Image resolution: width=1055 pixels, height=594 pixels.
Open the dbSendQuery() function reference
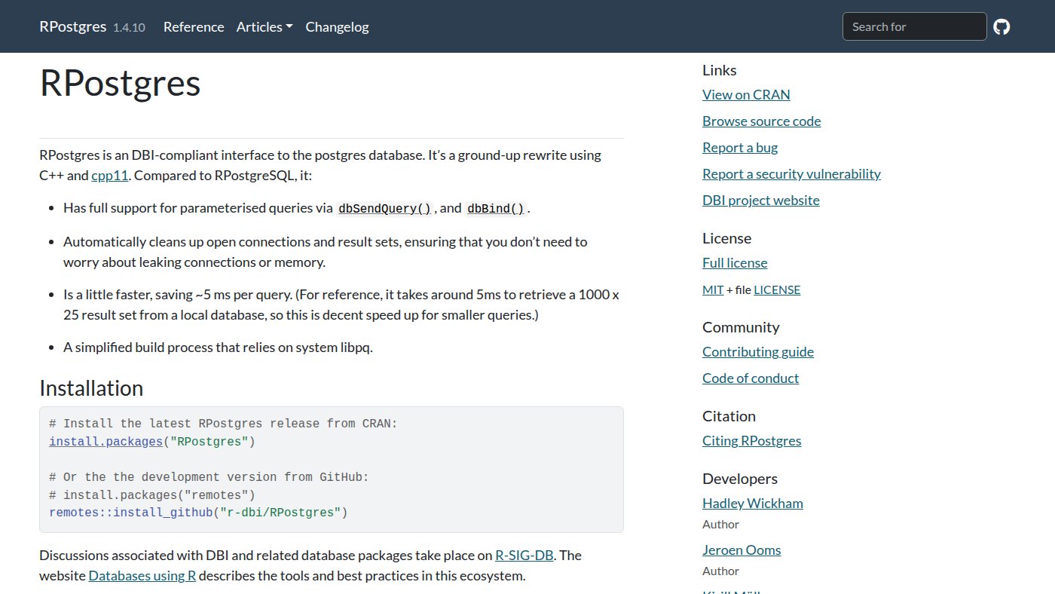pos(385,209)
